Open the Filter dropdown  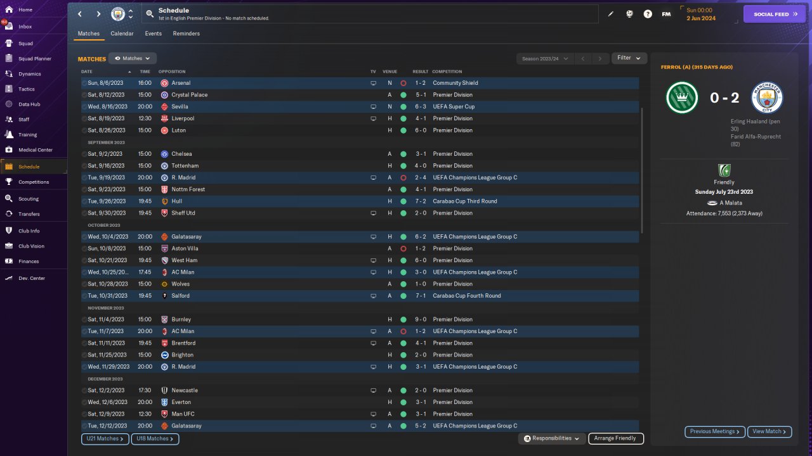pos(629,58)
